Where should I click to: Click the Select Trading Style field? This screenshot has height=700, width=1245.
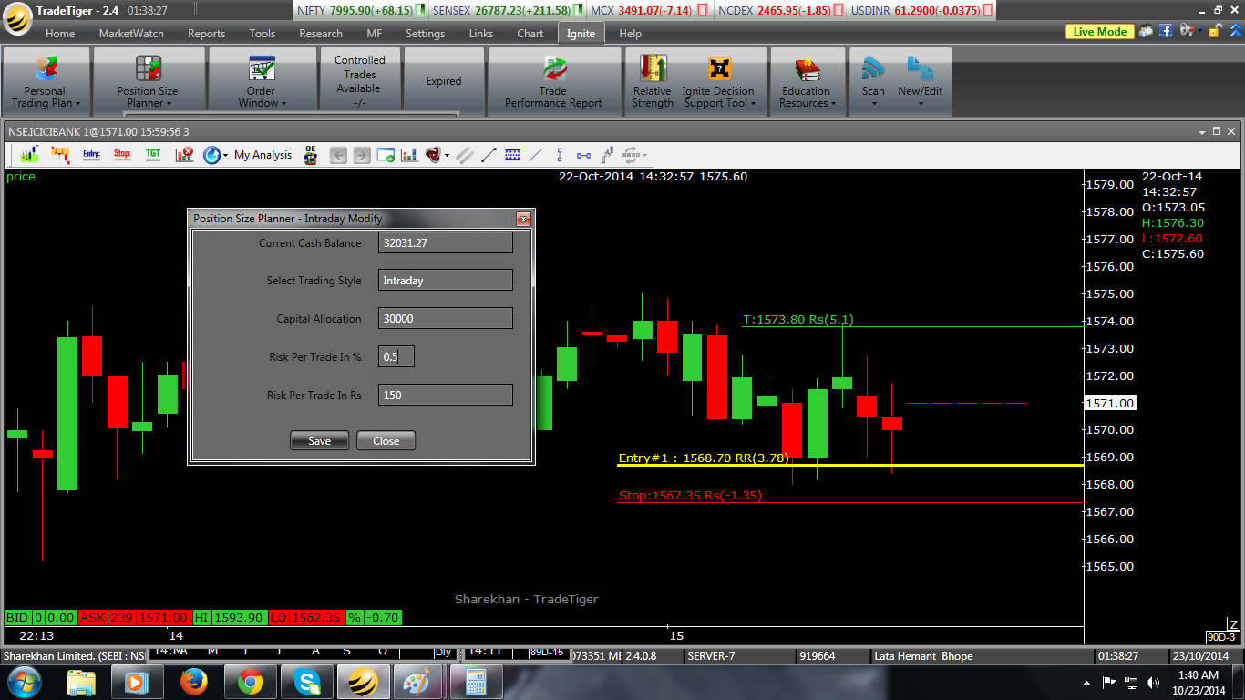click(446, 281)
